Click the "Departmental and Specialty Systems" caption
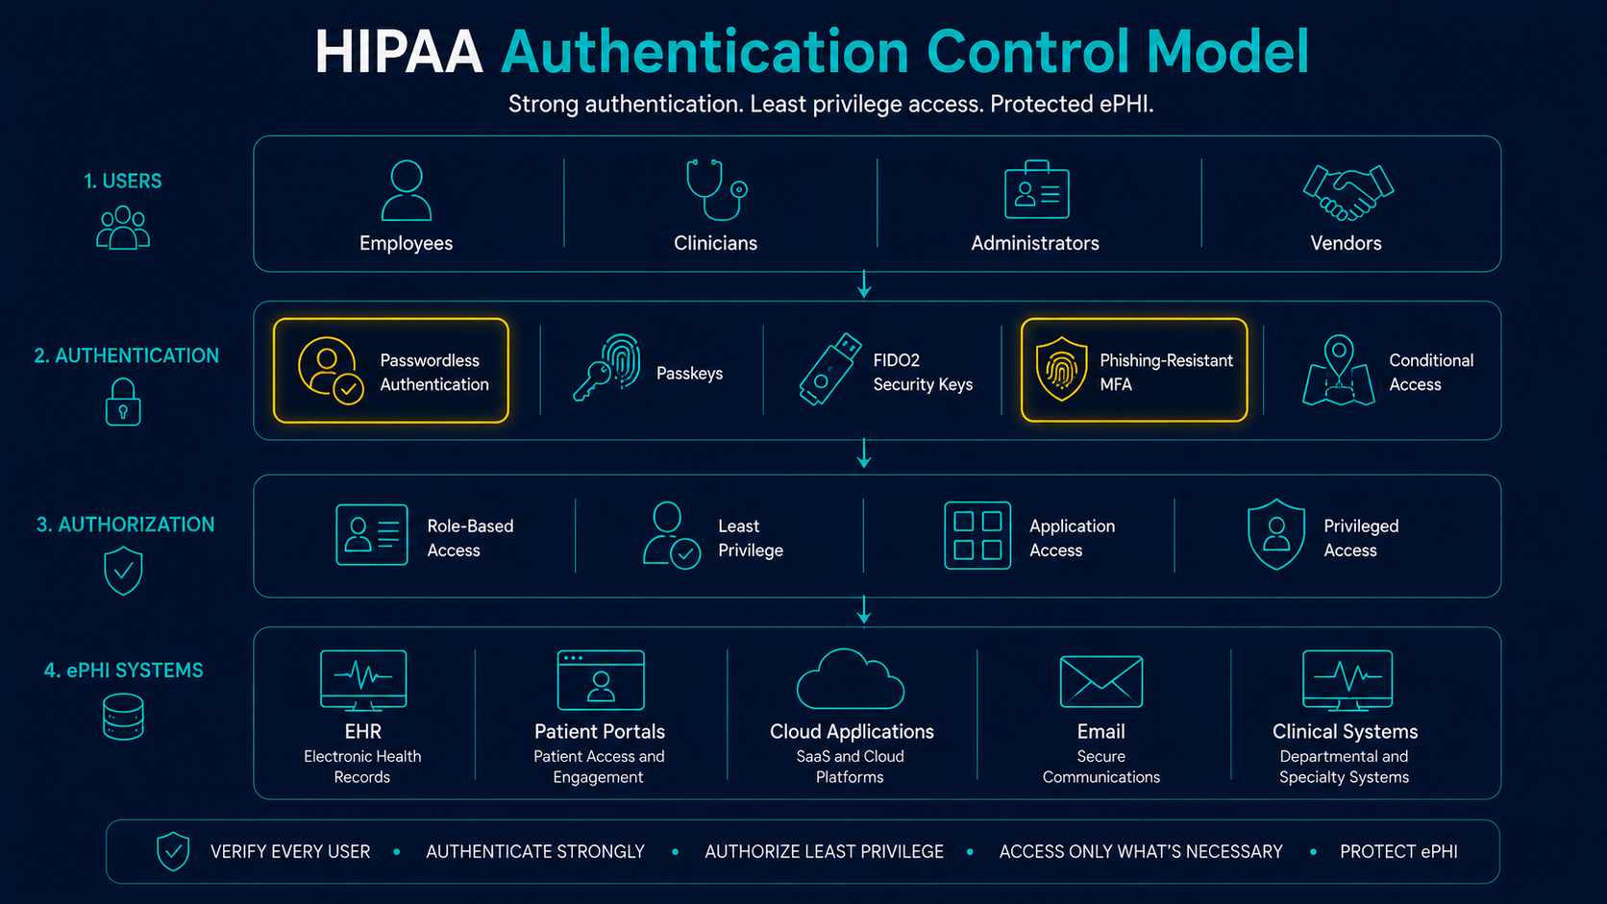 (x=1344, y=767)
